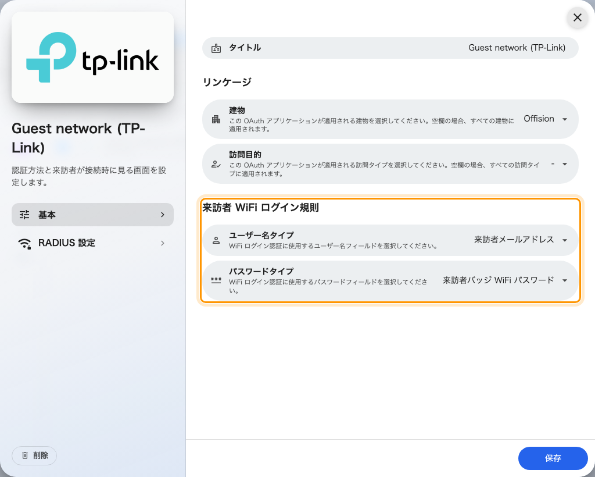
Task: Select the 基本 menu label
Action: (x=47, y=215)
